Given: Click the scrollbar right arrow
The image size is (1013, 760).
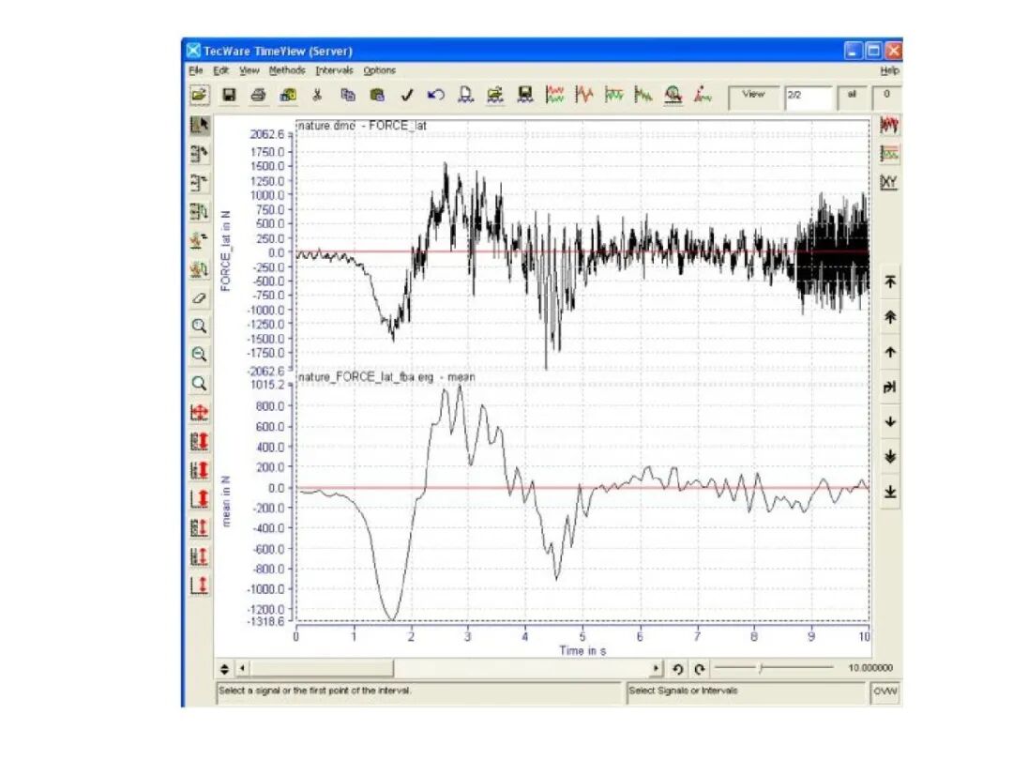Looking at the screenshot, I should click(x=656, y=668).
